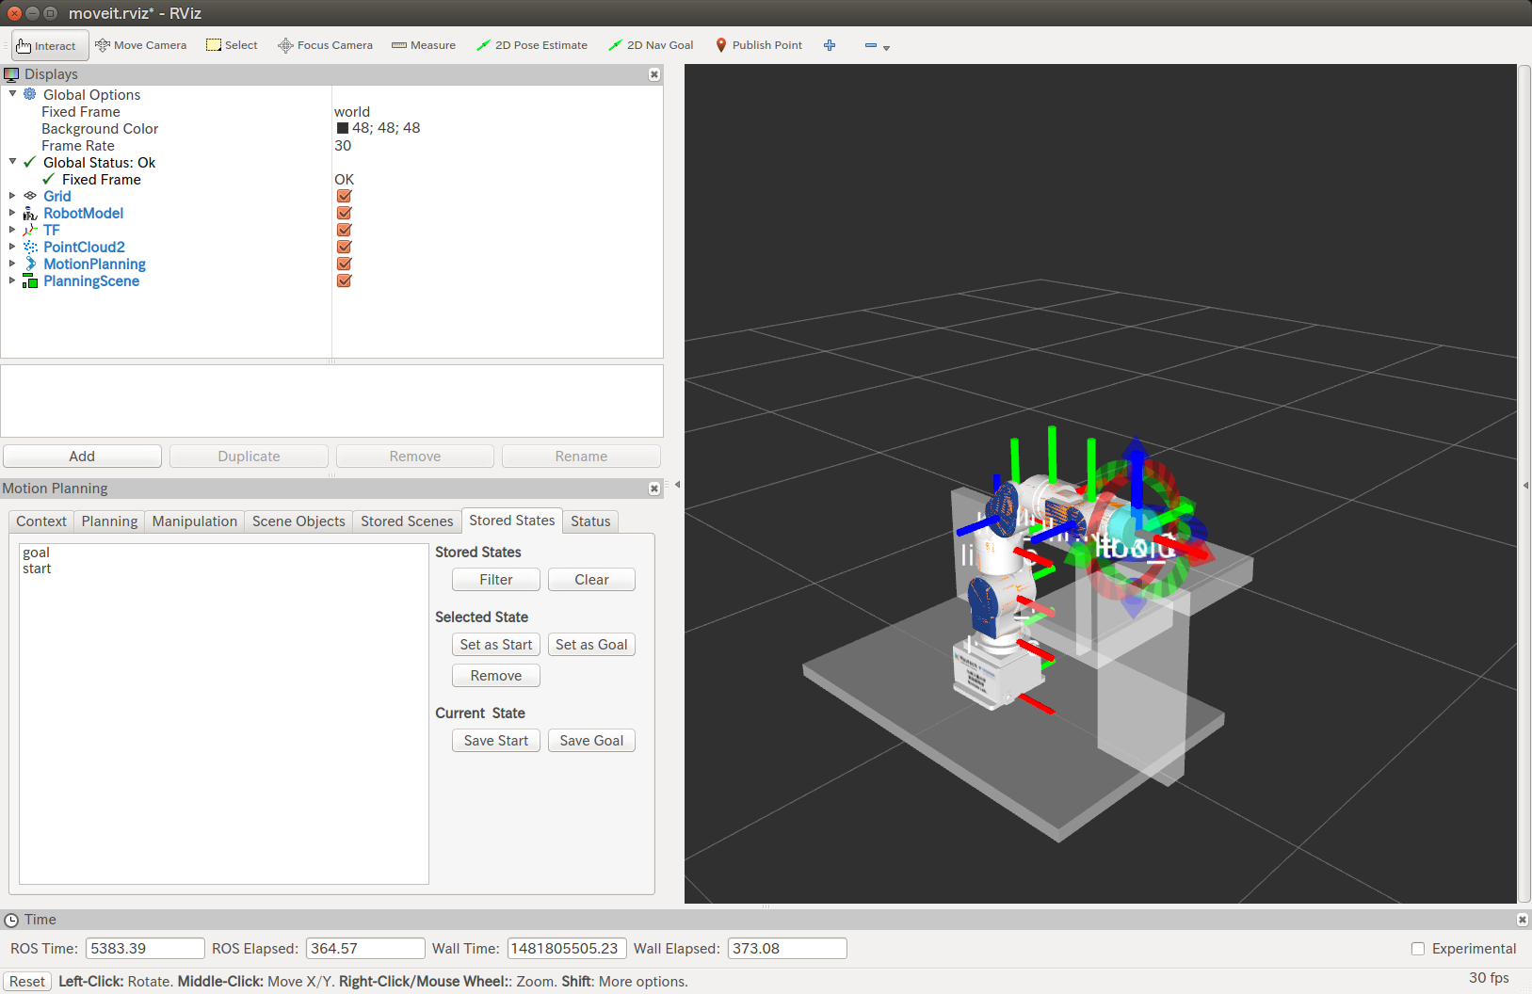
Task: Activate the Move Camera tool
Action: (140, 45)
